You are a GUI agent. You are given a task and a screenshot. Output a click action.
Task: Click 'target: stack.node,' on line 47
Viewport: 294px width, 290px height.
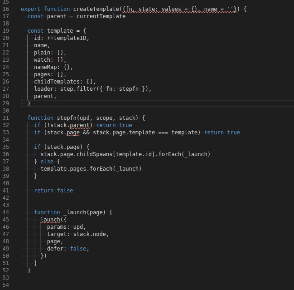click(x=78, y=234)
